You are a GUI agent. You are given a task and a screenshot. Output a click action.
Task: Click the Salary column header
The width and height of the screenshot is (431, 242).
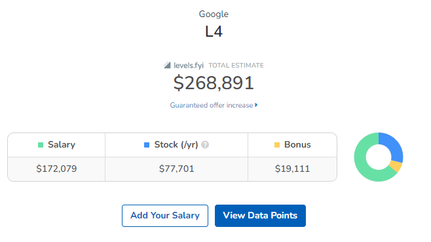coord(56,145)
